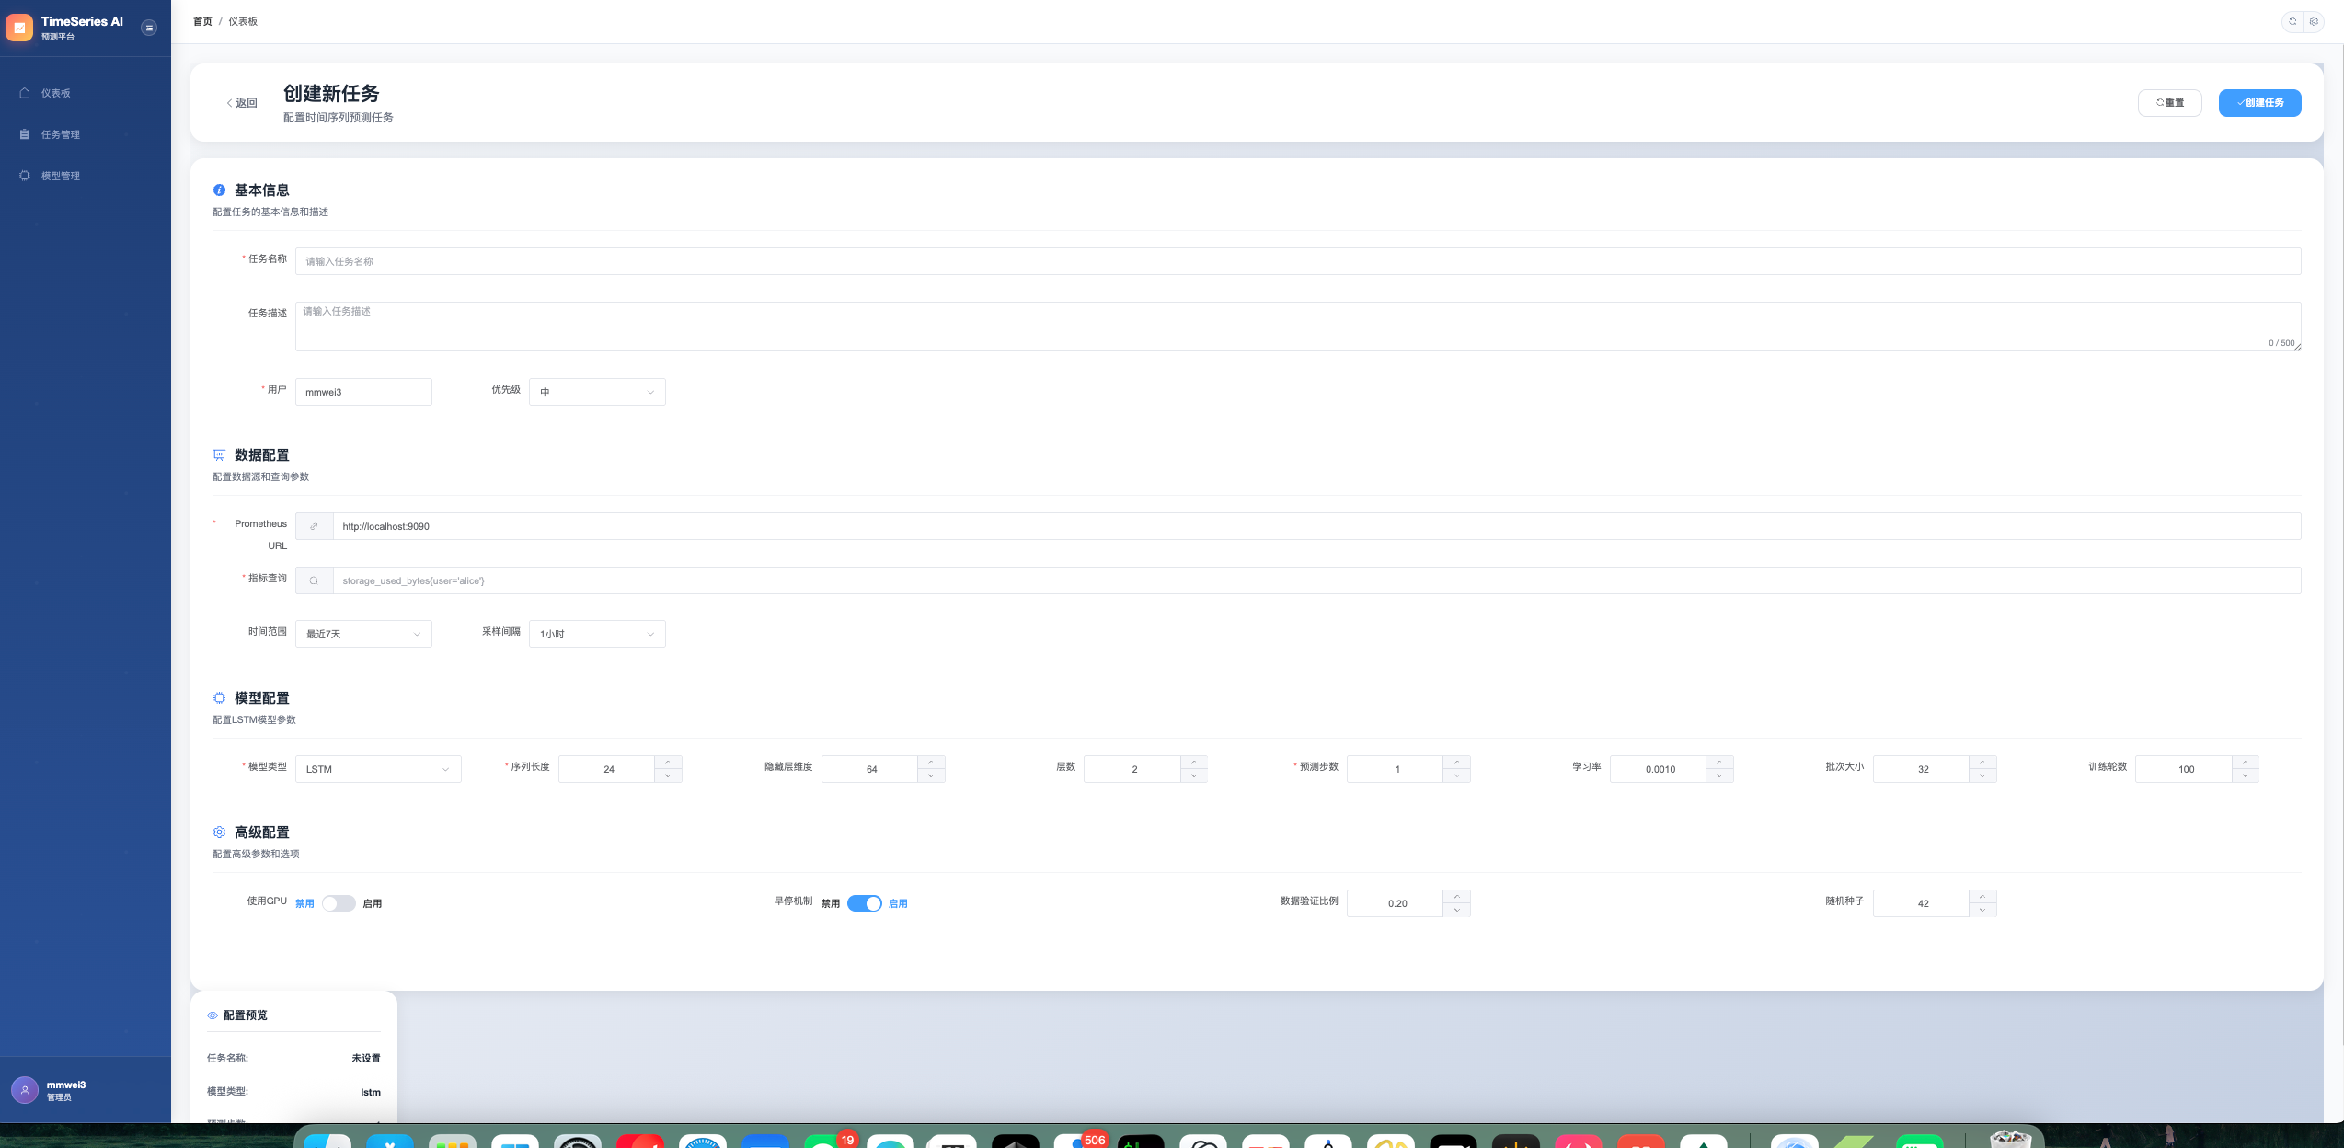
Task: Decrease 训练轮数 with the down arrow
Action: pos(2246,775)
